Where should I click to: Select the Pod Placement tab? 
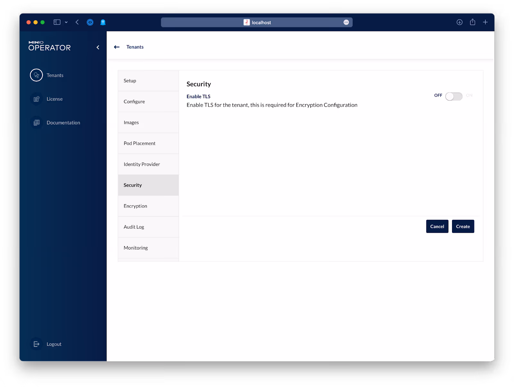148,143
